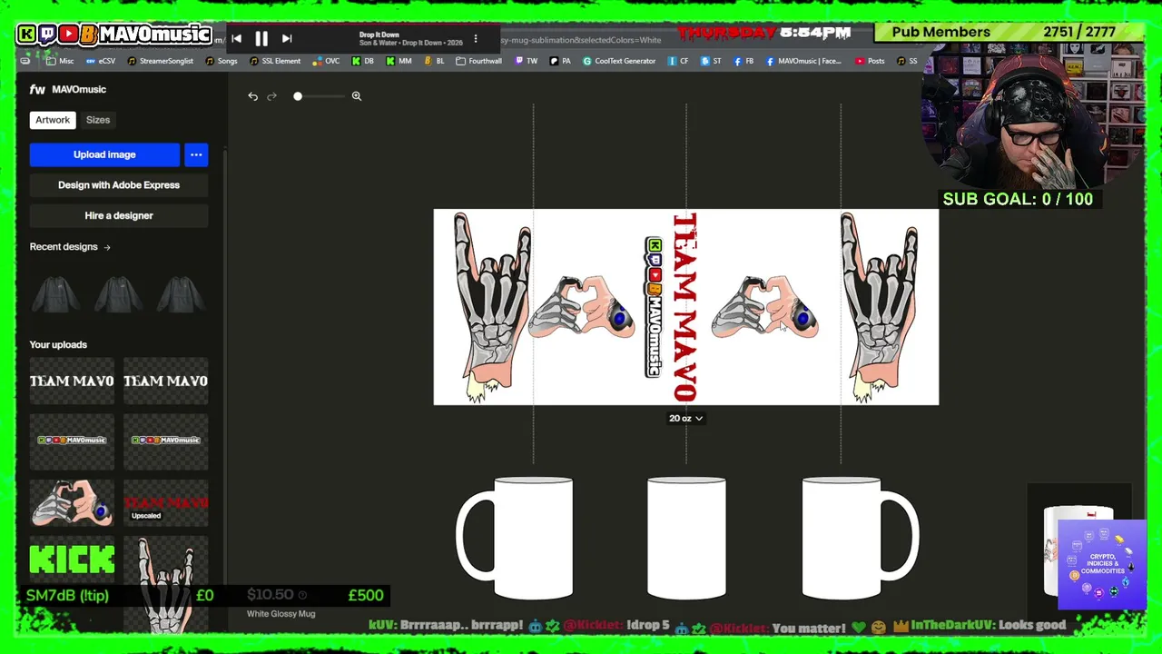
Task: Pause the Drop It Down track
Action: pyautogui.click(x=261, y=38)
